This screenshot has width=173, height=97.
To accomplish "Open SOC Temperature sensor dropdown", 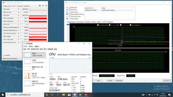I will coord(19,21).
